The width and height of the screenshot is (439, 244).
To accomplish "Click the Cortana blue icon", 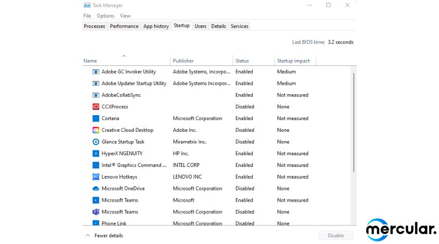I will (96, 119).
